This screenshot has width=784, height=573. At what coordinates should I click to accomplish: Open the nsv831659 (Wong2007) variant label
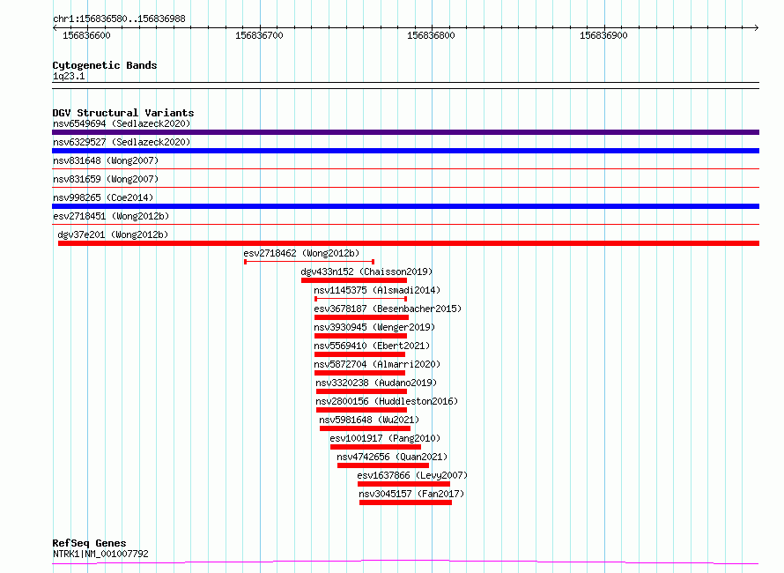click(106, 179)
